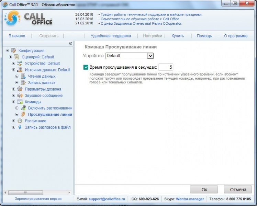This screenshot has width=257, height=206.
Task: Expand the Источник данных: Default node
Action: coord(14,70)
